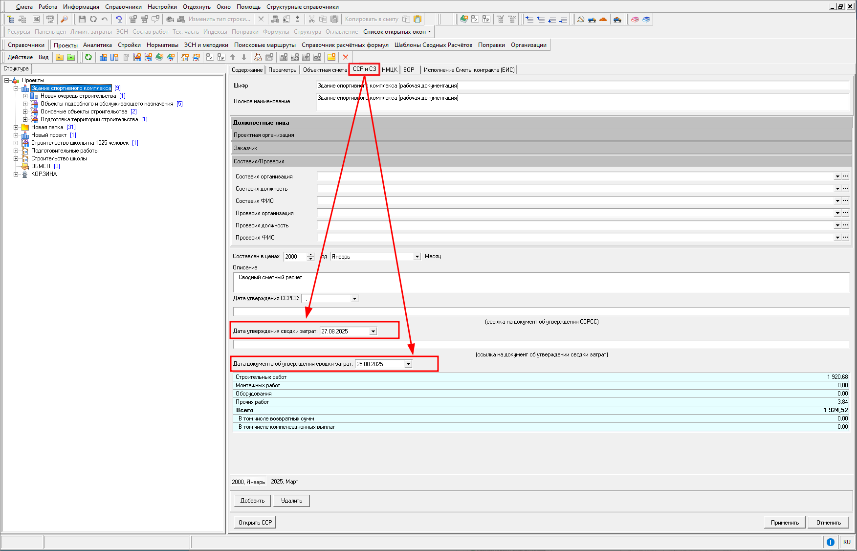Click the green Refresh arrows icon
The height and width of the screenshot is (551, 857).
tap(88, 57)
